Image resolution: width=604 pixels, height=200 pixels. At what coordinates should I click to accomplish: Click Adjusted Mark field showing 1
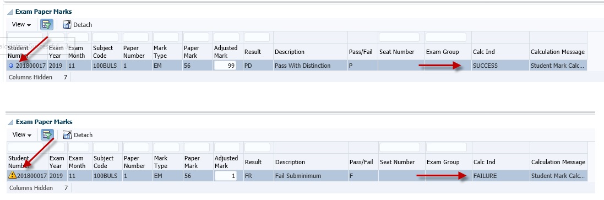click(x=226, y=176)
